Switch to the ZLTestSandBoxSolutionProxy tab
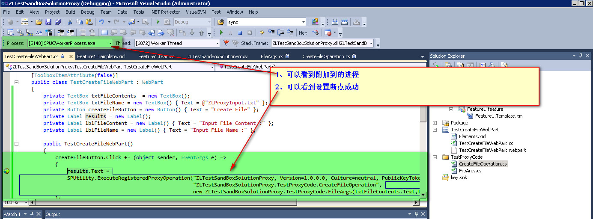Screen dimensions: 593x219 (218, 56)
